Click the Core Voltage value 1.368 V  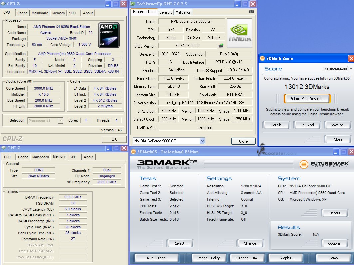click(x=85, y=45)
